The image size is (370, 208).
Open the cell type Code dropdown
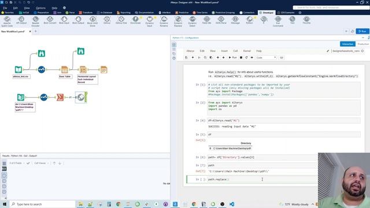(266, 58)
